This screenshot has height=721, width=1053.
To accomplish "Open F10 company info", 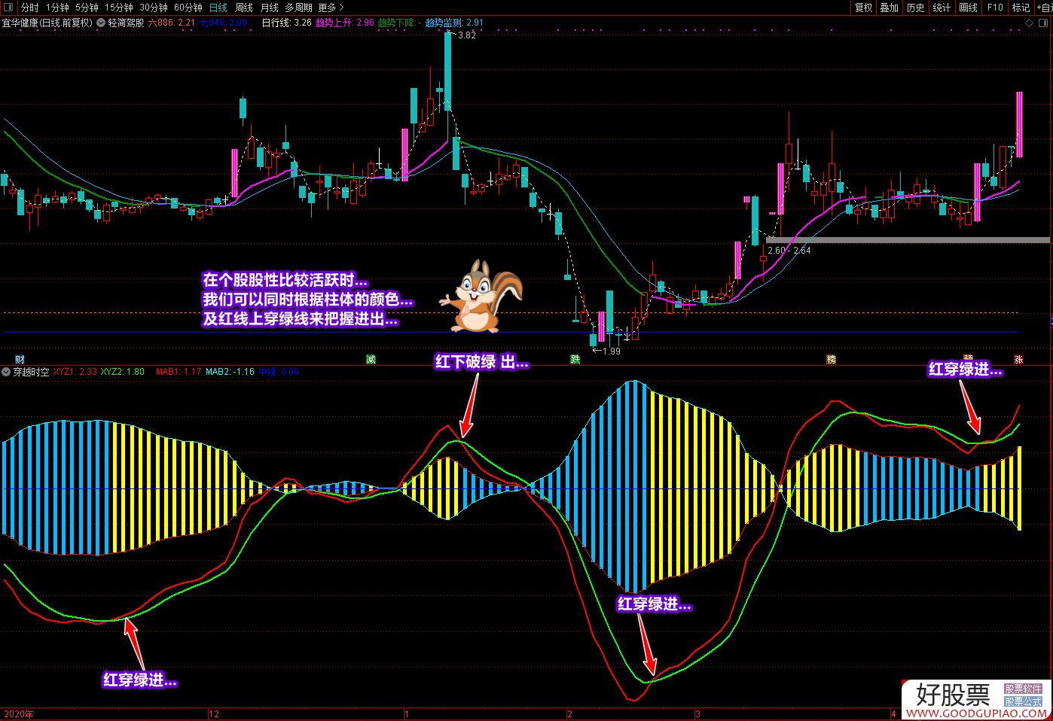I will [995, 8].
